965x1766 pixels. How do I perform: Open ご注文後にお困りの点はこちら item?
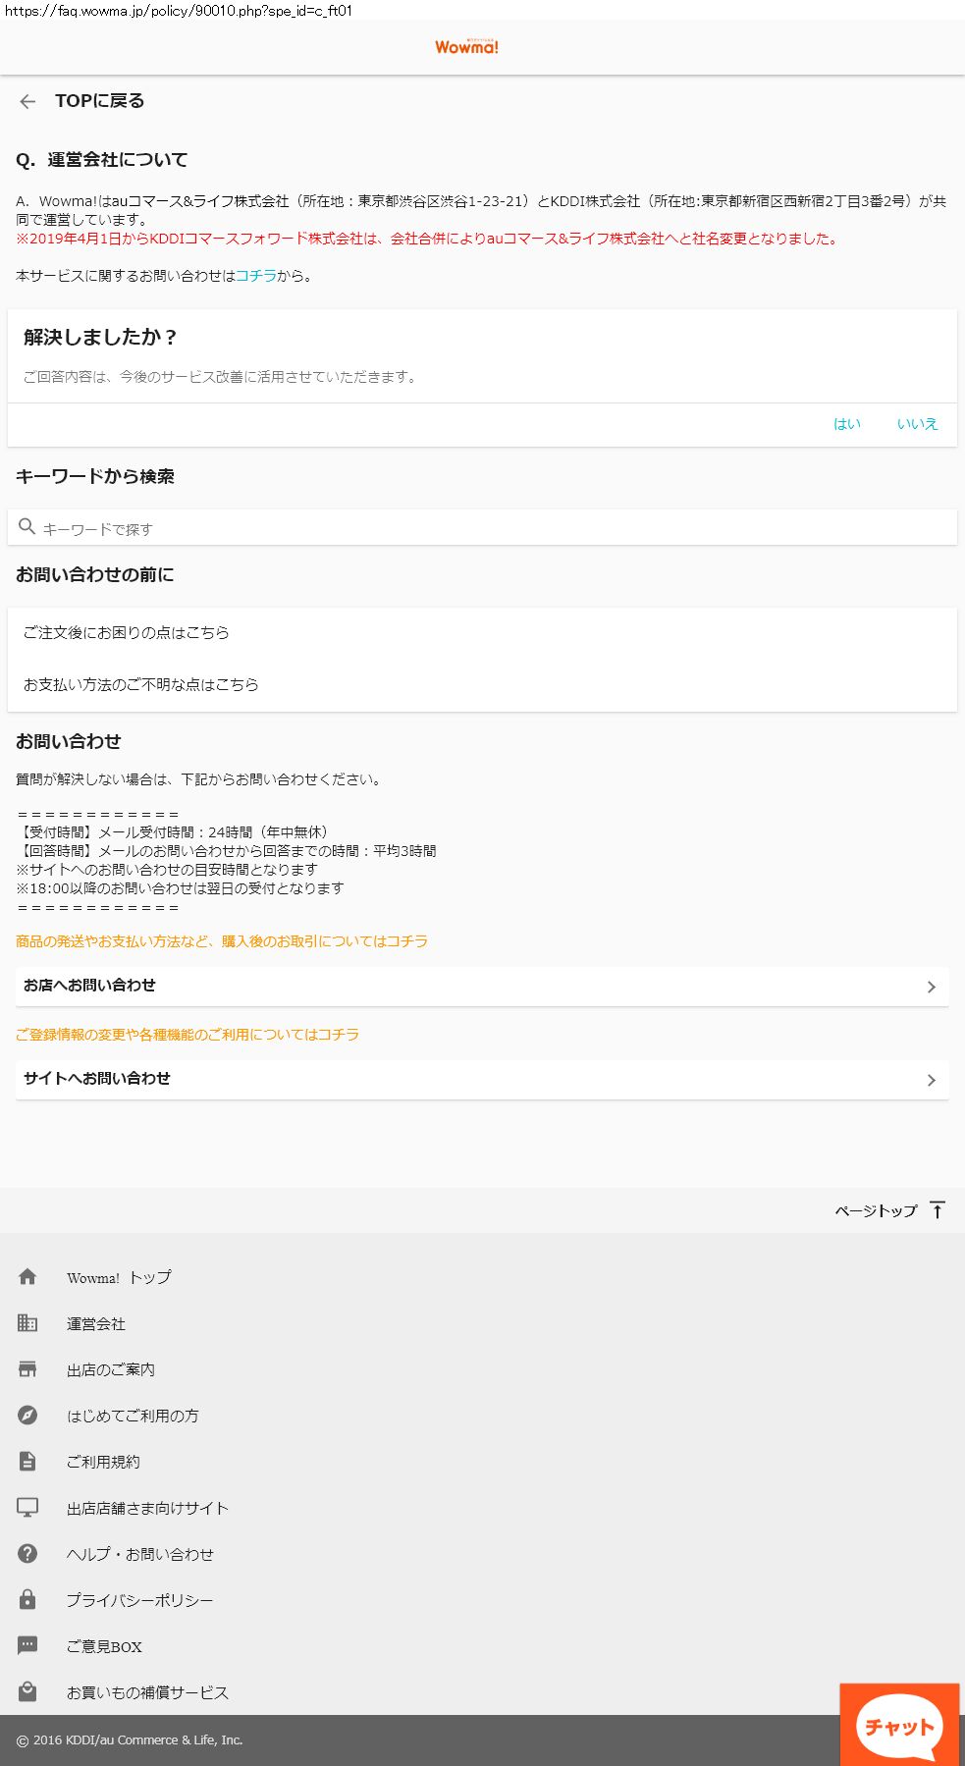[x=127, y=633]
